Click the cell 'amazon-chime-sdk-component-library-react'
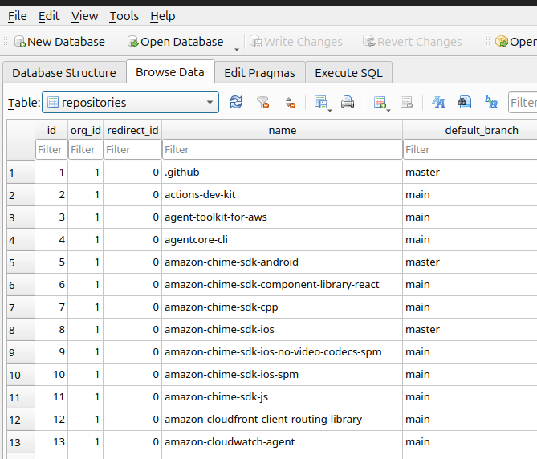The image size is (537, 459). 283,284
